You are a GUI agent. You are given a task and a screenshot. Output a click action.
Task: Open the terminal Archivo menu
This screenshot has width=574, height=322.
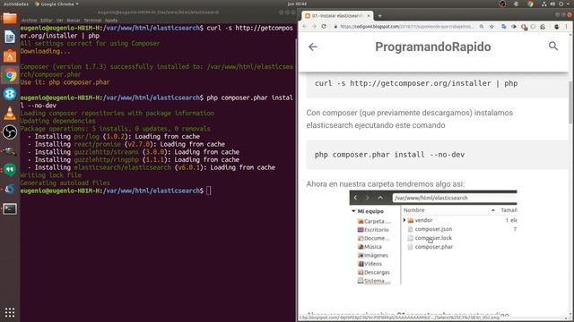point(30,21)
